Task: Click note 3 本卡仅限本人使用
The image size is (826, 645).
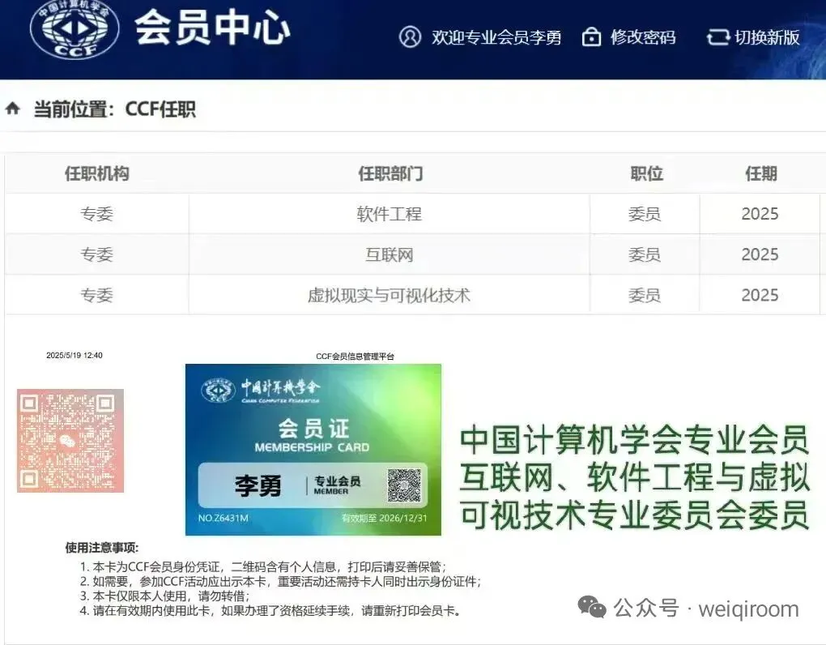Action: click(164, 596)
